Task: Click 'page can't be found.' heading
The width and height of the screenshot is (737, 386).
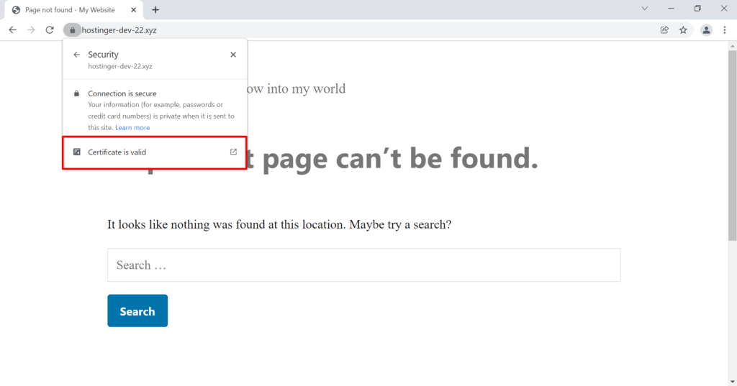Action: 400,159
